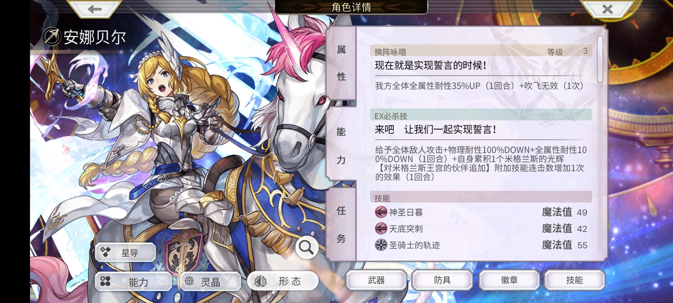Open the 技能 skill button at bottom
This screenshot has width=673, height=303.
point(574,280)
